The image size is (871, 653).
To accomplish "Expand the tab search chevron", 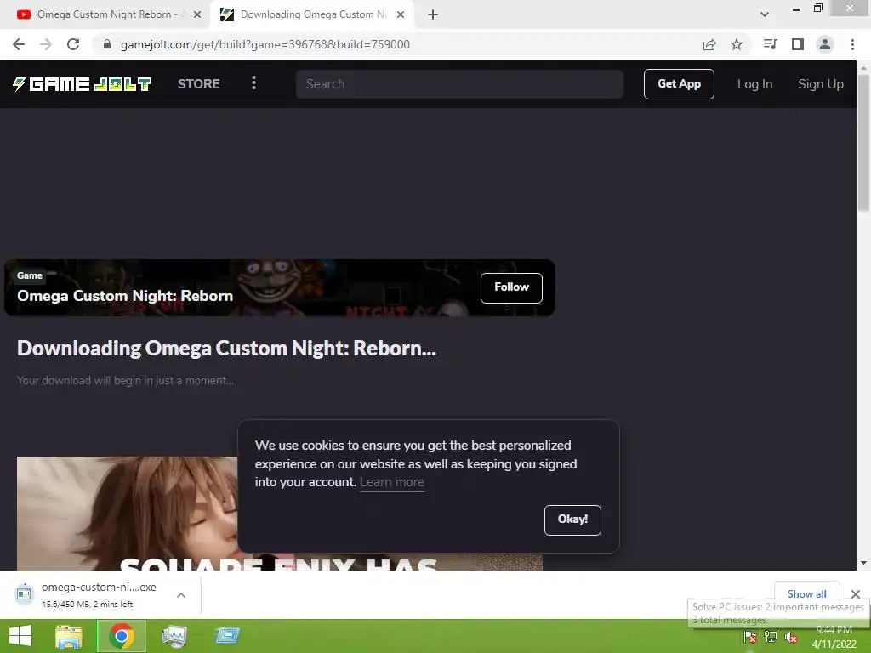I will pyautogui.click(x=765, y=14).
